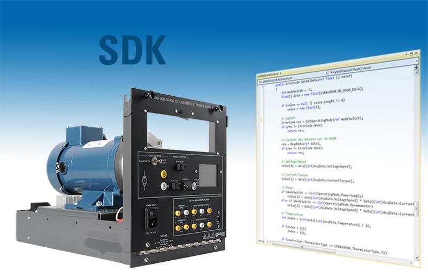Close the code editor window
428x280 pixels.
416,53
